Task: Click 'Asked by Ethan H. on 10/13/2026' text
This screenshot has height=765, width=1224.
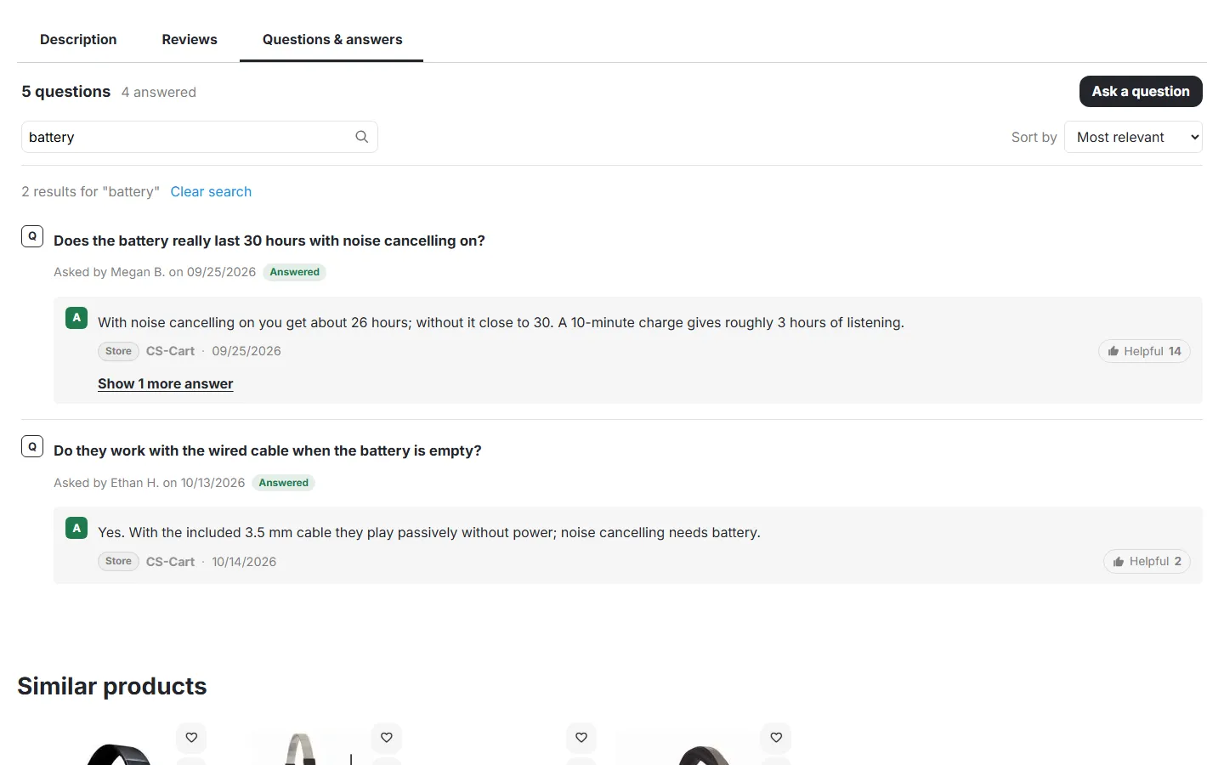Action: coord(149,483)
